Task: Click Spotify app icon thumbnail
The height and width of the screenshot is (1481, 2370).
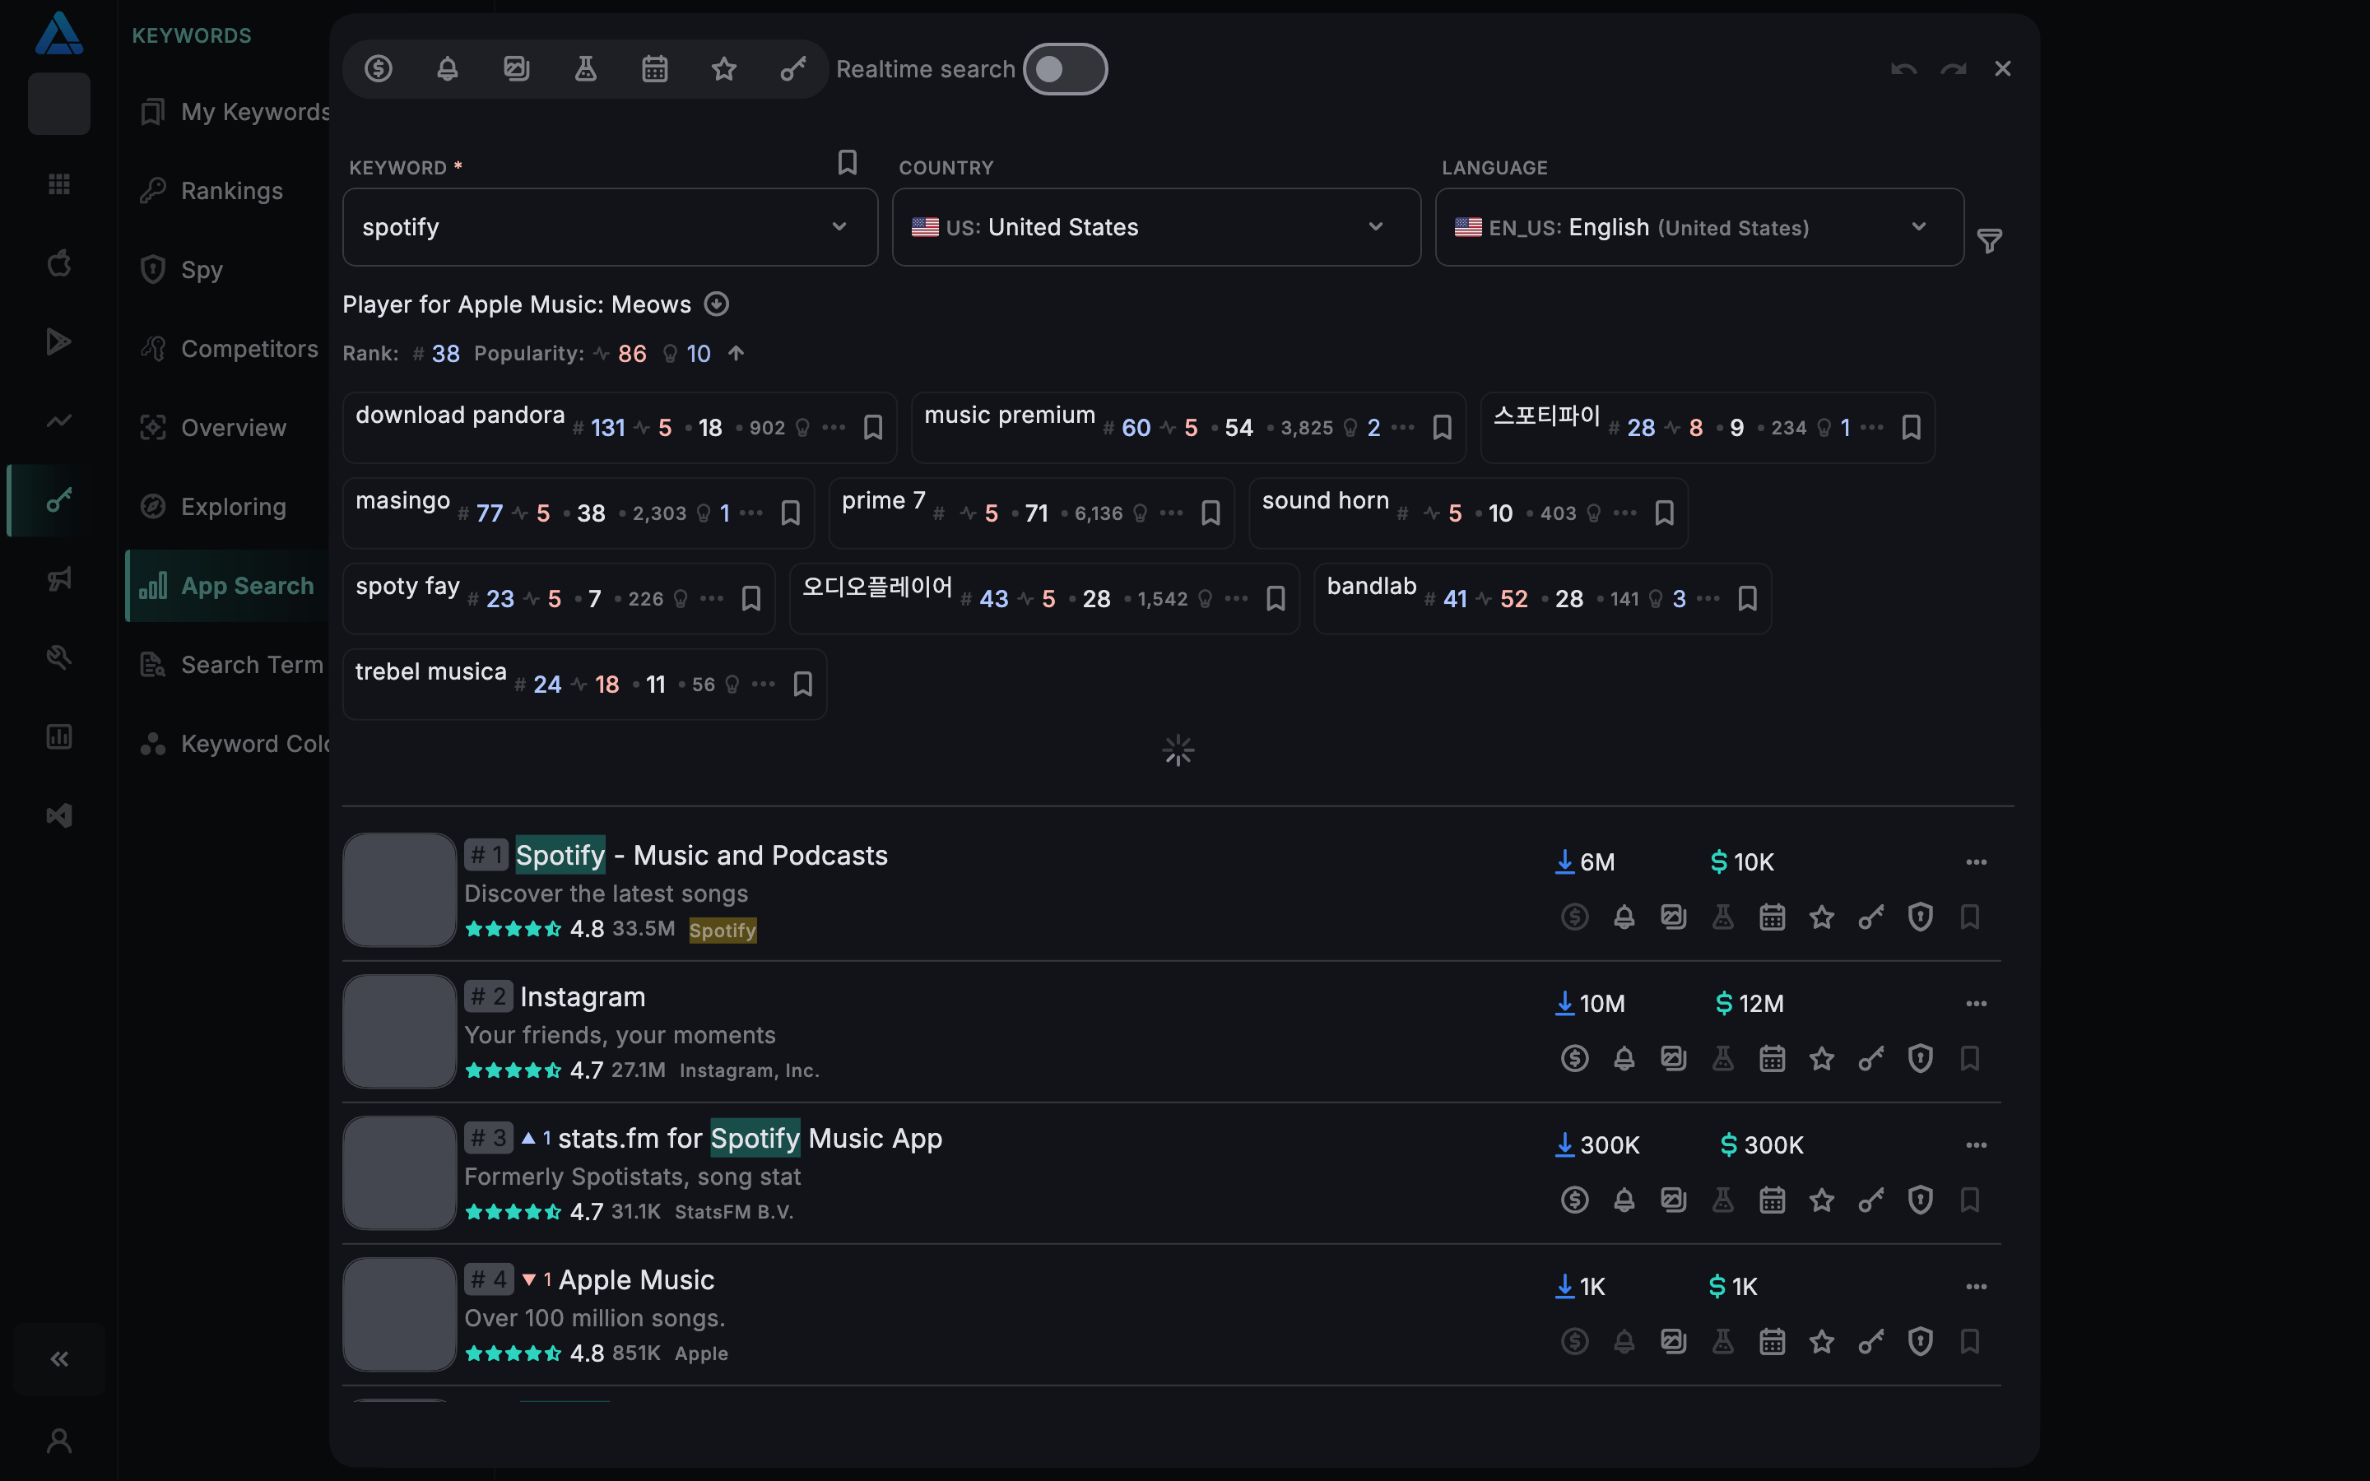Action: coord(400,889)
